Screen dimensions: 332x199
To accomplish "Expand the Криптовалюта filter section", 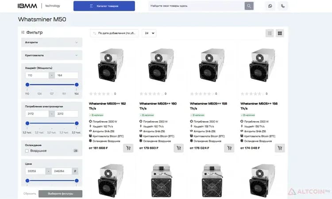I will pyautogui.click(x=52, y=55).
